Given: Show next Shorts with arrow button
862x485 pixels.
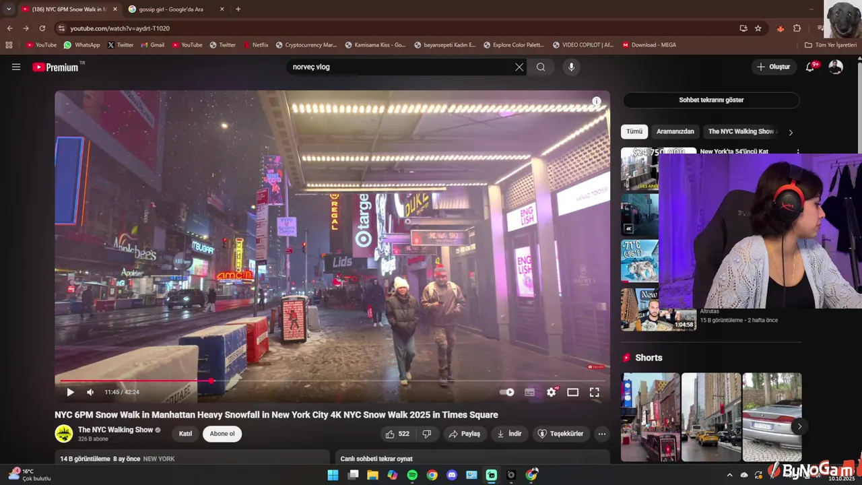Looking at the screenshot, I should click(x=799, y=426).
